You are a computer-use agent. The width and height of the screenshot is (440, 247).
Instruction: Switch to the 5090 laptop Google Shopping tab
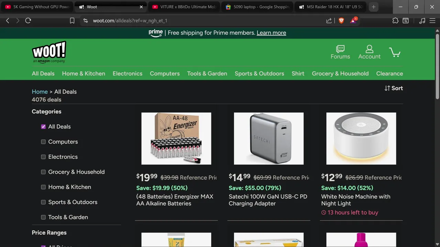(257, 7)
